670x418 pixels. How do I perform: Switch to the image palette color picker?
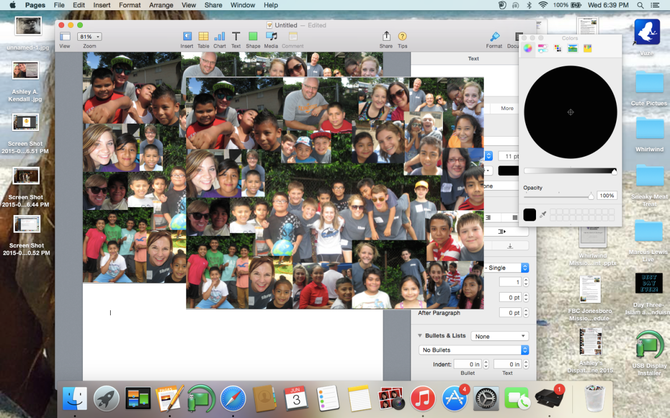(572, 48)
